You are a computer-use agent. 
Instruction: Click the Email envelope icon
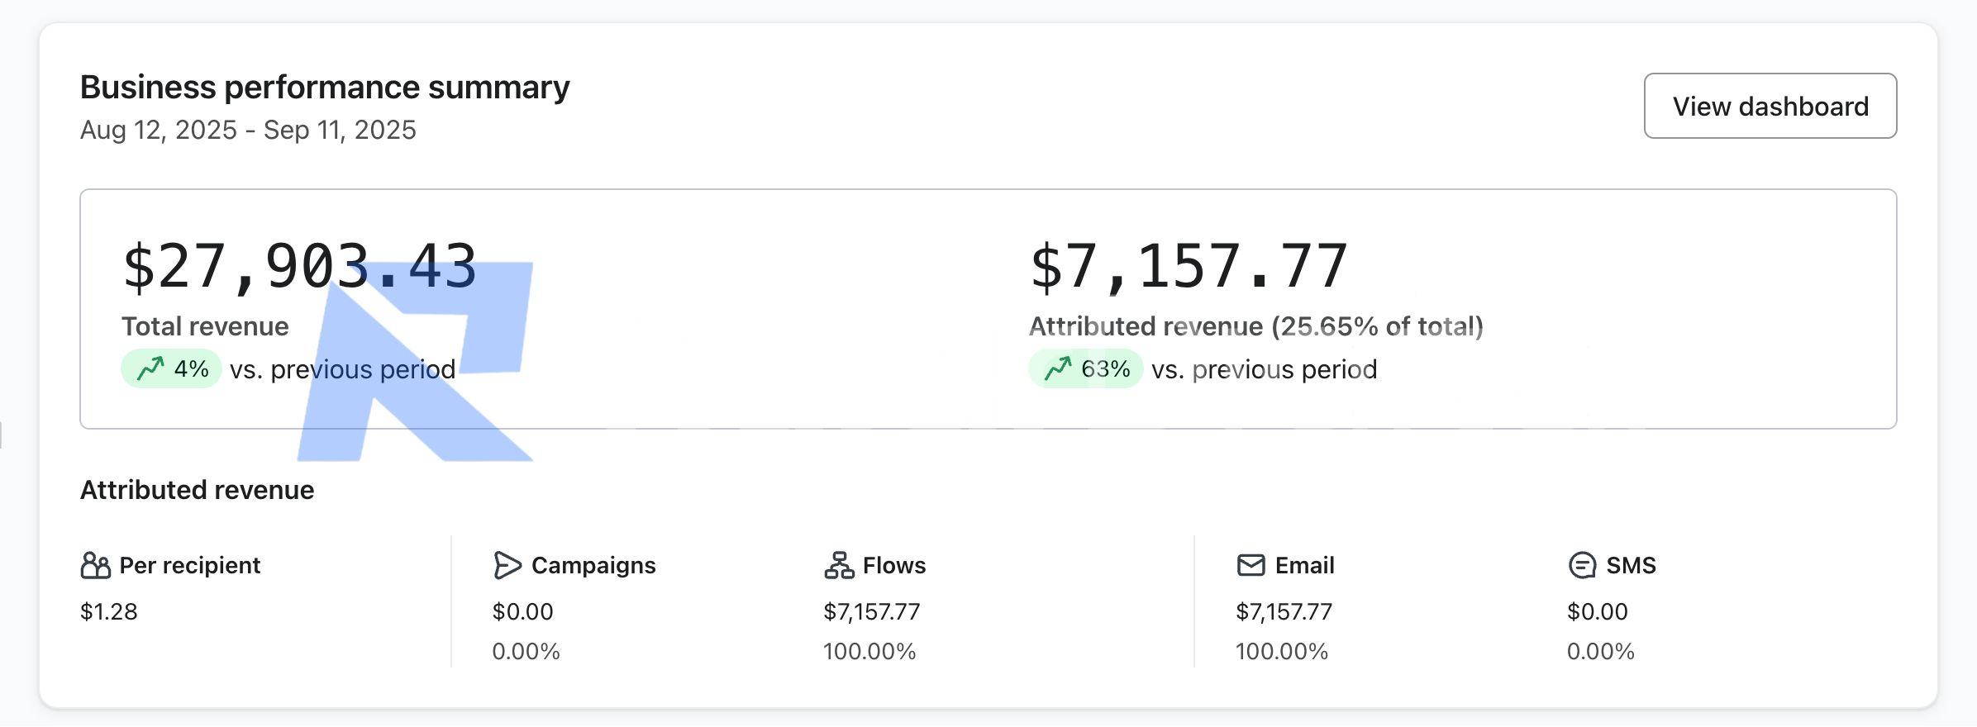(1251, 565)
